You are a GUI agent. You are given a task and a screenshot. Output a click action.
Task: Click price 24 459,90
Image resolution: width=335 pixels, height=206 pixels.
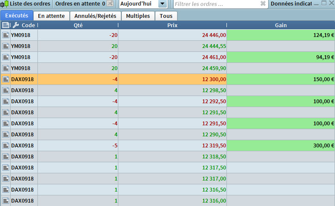[214, 68]
